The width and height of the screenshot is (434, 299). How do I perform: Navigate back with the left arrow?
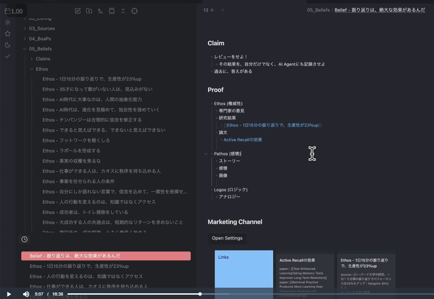213,10
